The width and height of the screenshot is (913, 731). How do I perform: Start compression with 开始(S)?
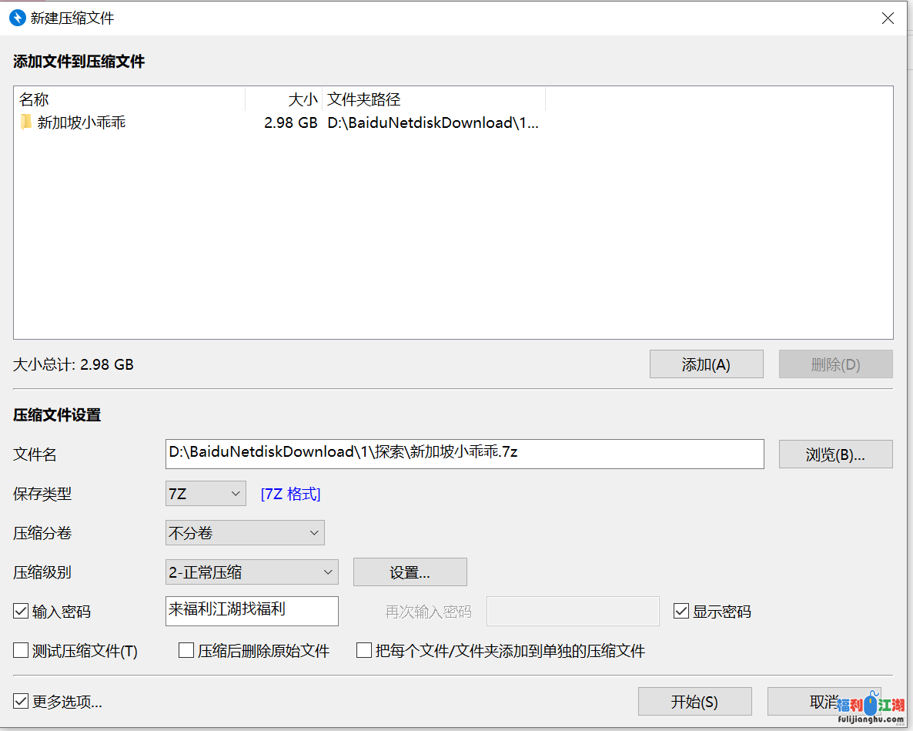pos(695,701)
